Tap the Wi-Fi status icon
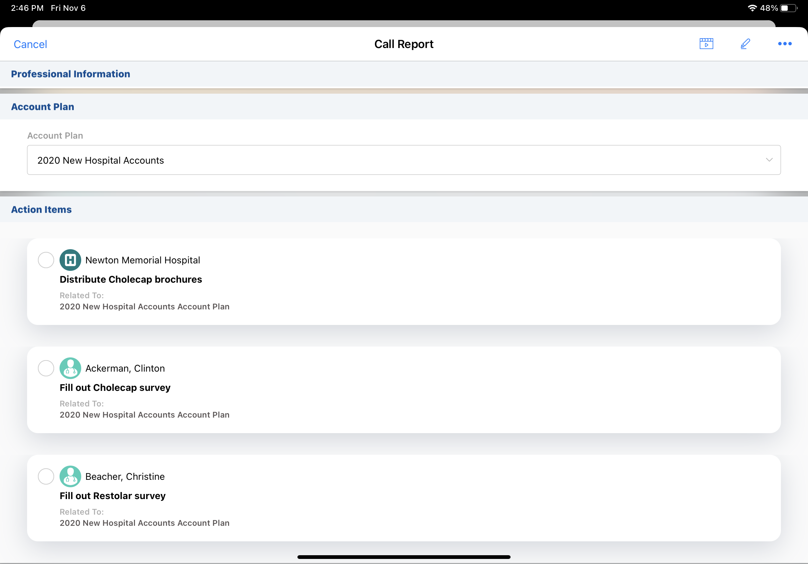This screenshot has height=564, width=808. click(752, 8)
